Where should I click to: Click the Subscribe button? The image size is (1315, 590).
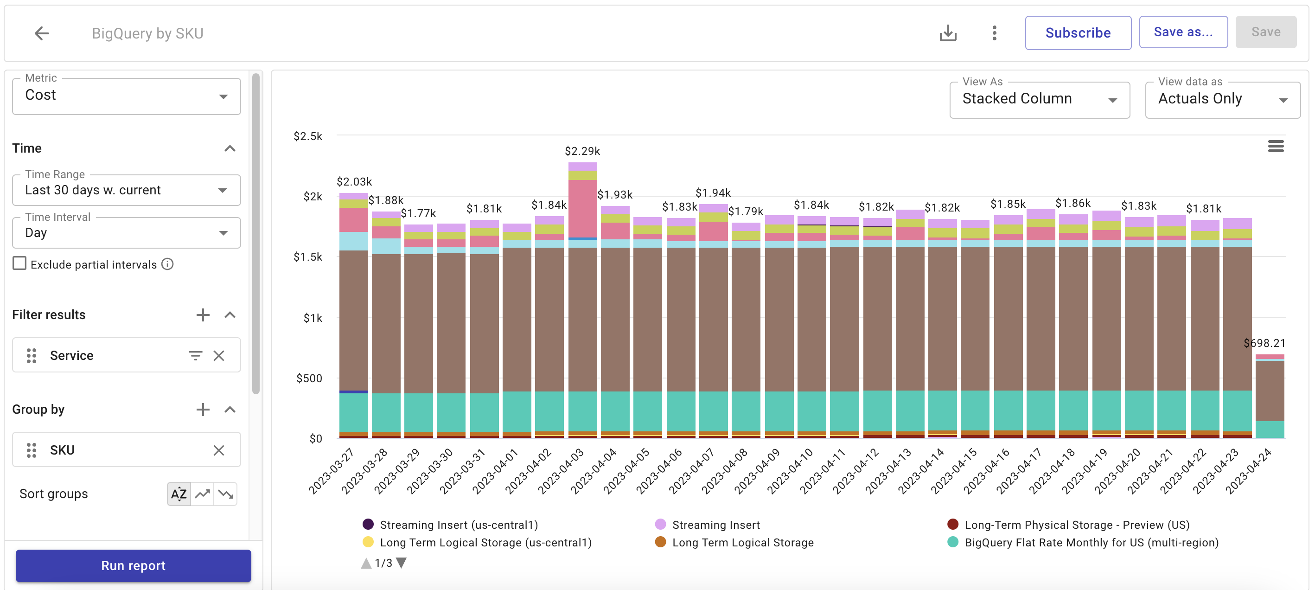pos(1078,32)
